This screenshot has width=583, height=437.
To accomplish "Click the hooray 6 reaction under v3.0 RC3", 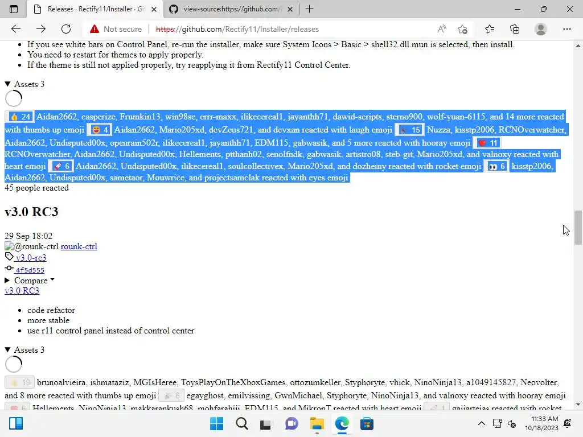I will click(171, 395).
